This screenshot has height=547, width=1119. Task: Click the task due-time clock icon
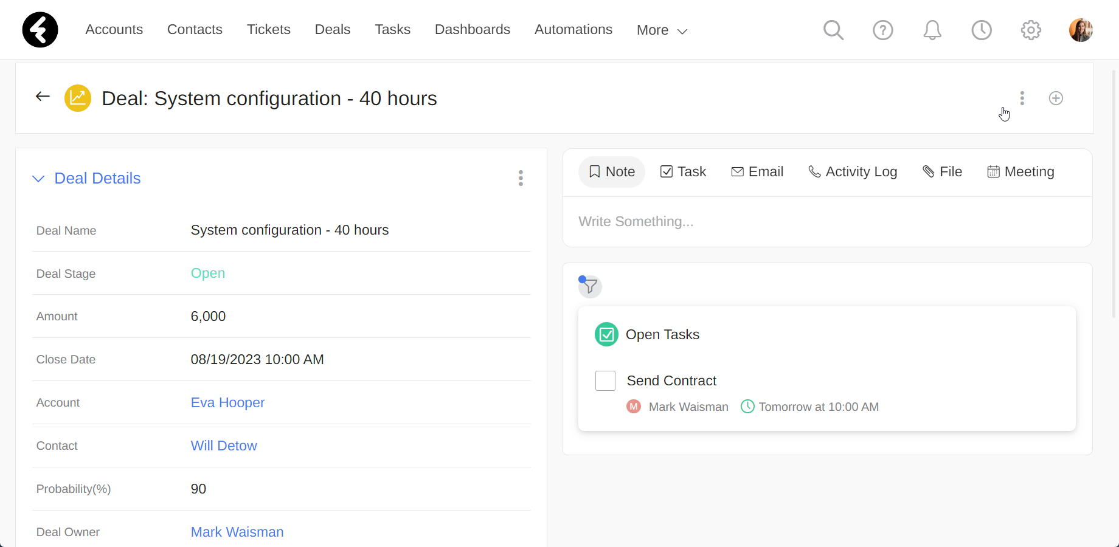[747, 407]
